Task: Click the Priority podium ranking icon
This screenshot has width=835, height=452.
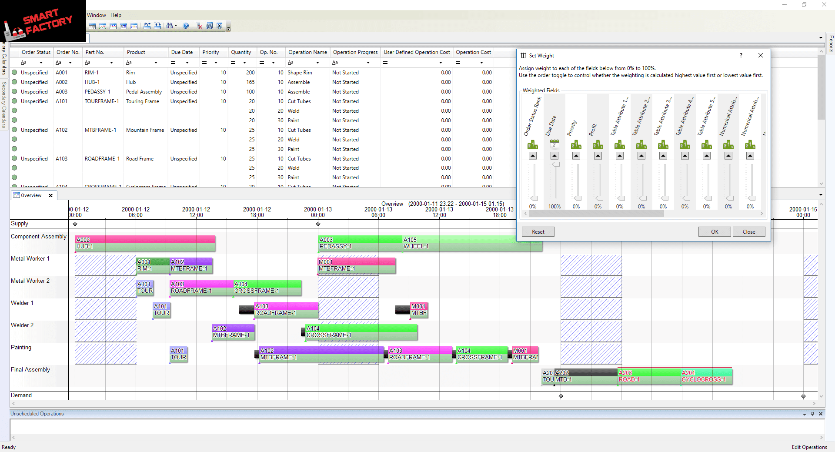Action: (576, 145)
